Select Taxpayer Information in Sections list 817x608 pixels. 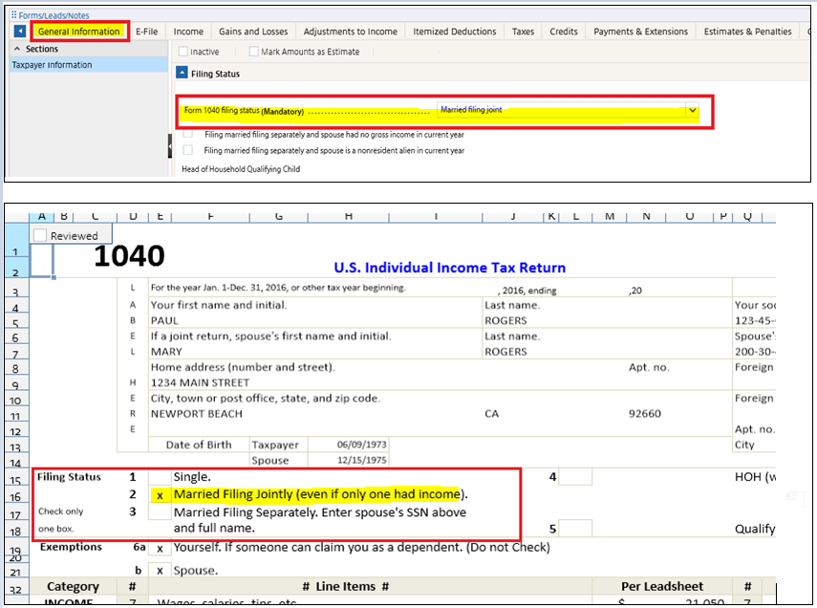[52, 65]
